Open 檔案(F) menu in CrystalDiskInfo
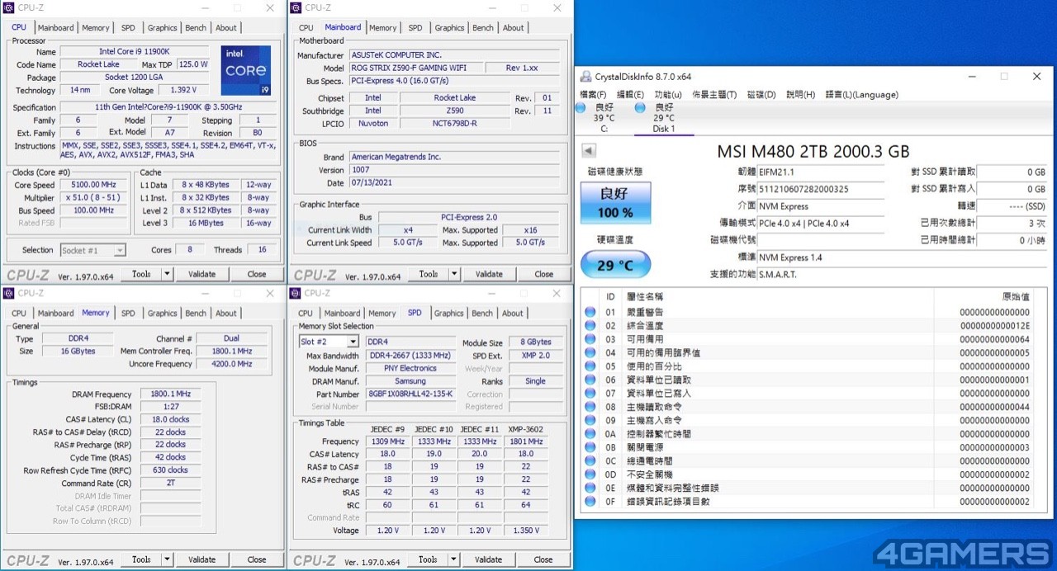Screen dimensions: 1057x571 pyautogui.click(x=593, y=95)
